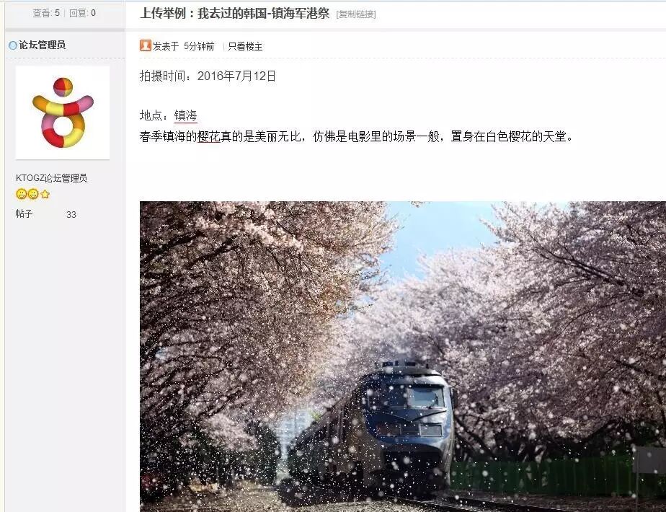Click the 拍摄时间 date text line
The height and width of the screenshot is (512, 666).
tap(208, 76)
